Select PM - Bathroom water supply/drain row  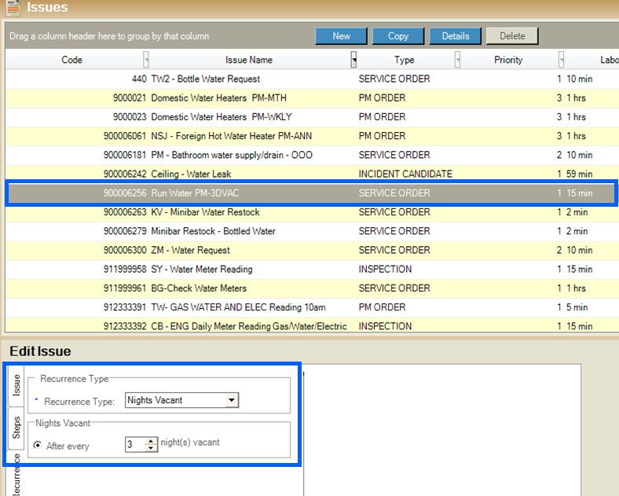312,155
